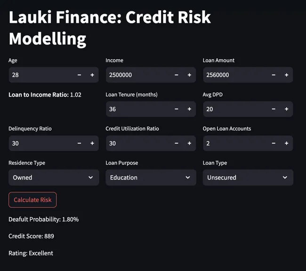Select the Loan Amount value field
The image size is (306, 271).
pyautogui.click(x=234, y=75)
